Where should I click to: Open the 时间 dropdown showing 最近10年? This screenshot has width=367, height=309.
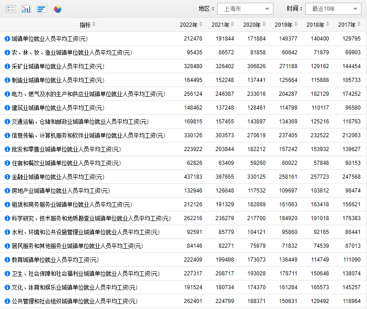coord(333,9)
